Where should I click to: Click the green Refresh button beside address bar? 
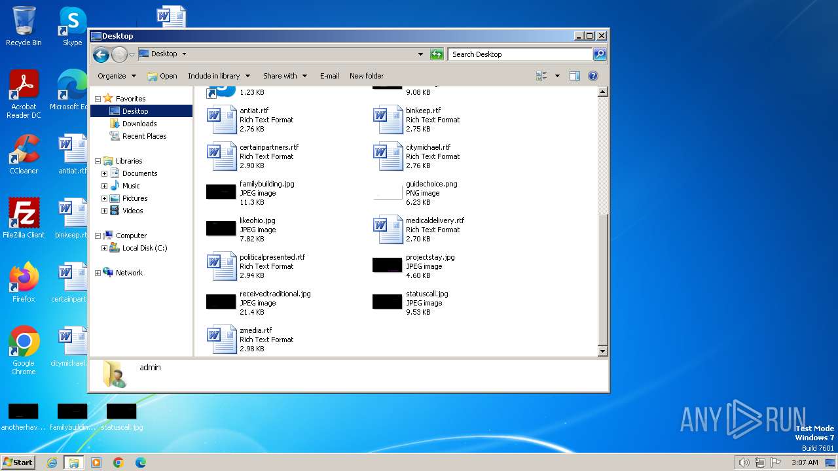pos(437,54)
